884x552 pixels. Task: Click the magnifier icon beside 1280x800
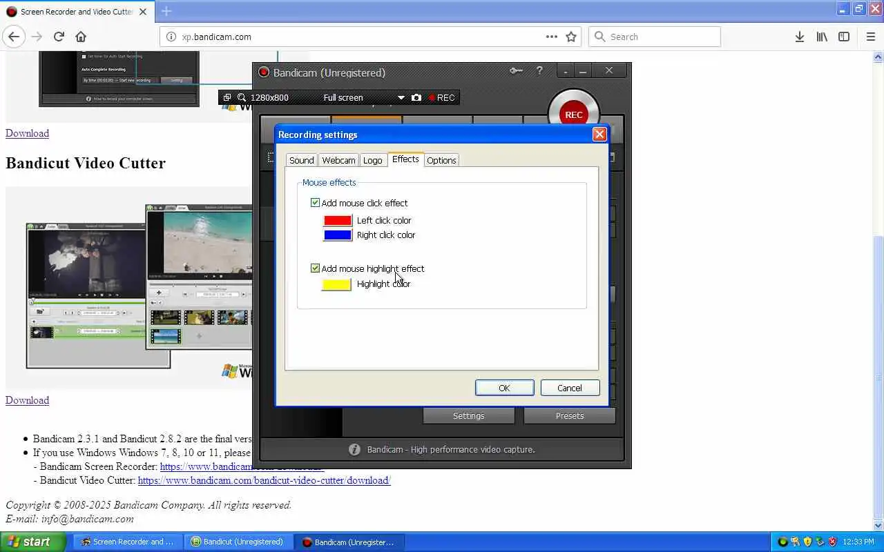242,97
